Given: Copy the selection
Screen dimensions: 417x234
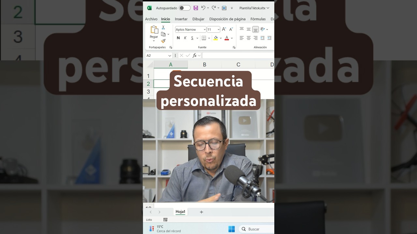Looking at the screenshot, I should (x=163, y=34).
